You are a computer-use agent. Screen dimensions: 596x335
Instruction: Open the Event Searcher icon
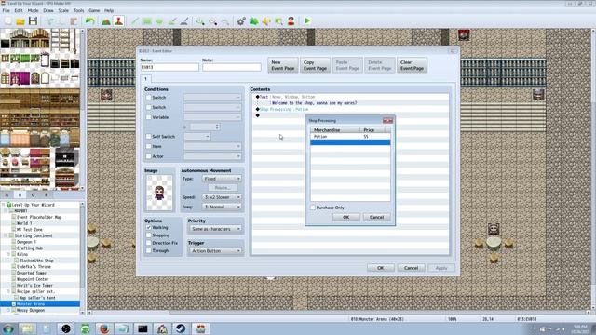pyautogui.click(x=278, y=21)
